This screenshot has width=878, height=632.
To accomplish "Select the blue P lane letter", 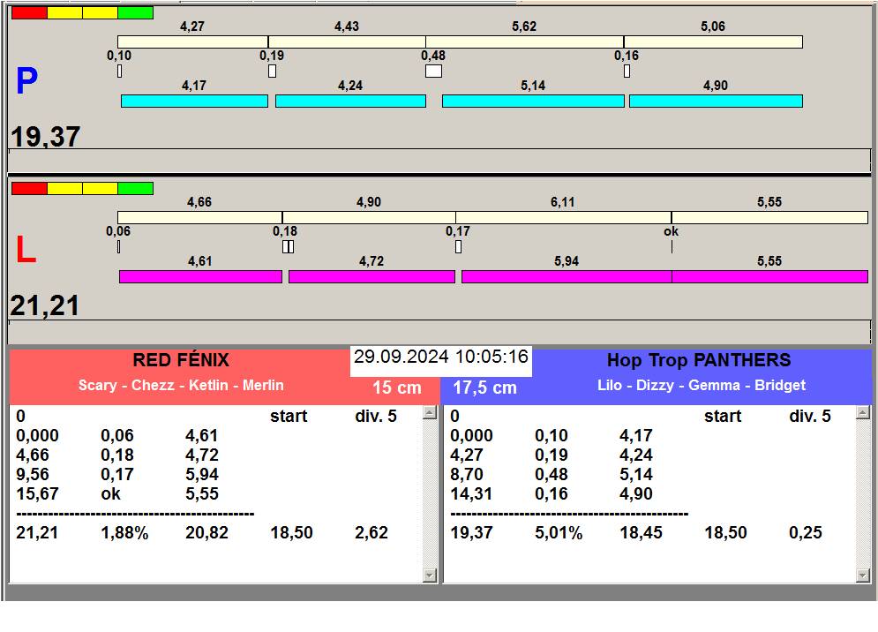I will [26, 82].
